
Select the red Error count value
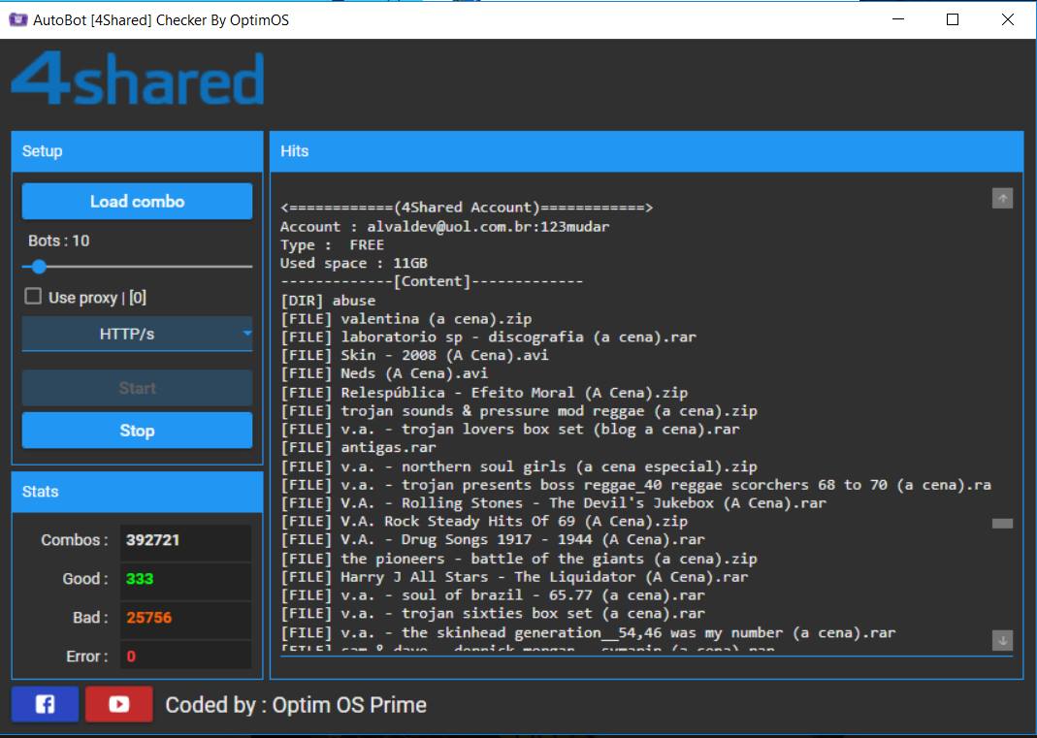tap(131, 657)
